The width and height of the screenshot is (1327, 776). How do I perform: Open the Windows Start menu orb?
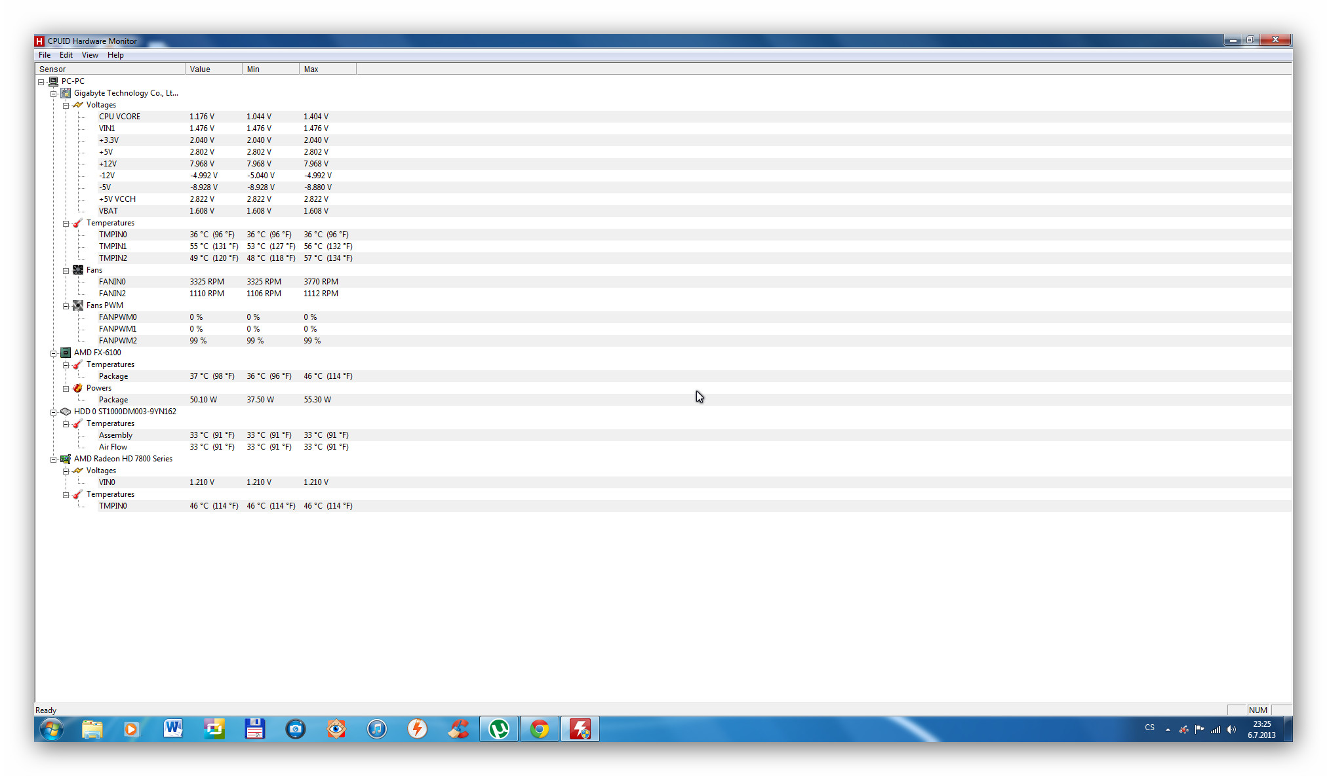pos(52,729)
